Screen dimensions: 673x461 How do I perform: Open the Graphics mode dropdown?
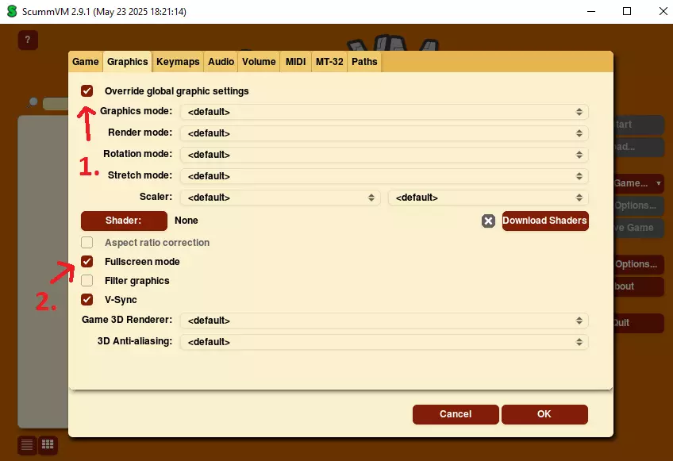[x=384, y=112]
